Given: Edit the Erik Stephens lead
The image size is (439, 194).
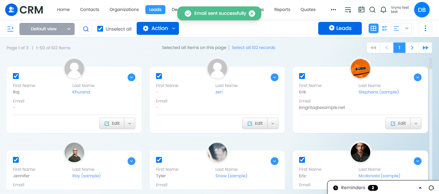Looking at the screenshot, I should 398,123.
